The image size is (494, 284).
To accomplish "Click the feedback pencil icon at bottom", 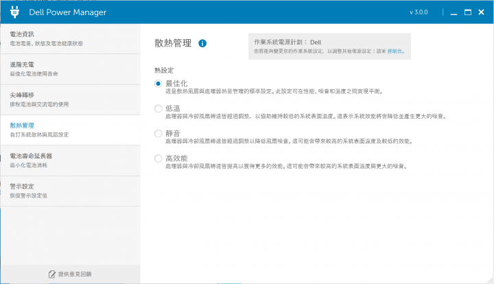I will (52, 274).
